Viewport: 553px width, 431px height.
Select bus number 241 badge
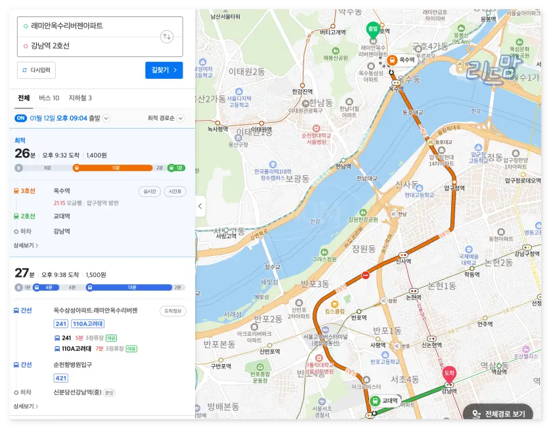click(61, 324)
